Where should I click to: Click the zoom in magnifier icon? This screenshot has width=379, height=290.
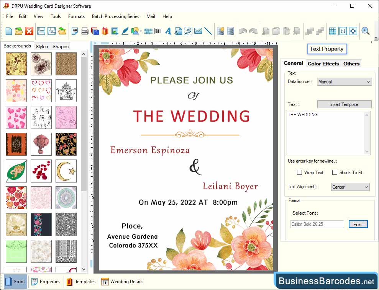(366, 31)
